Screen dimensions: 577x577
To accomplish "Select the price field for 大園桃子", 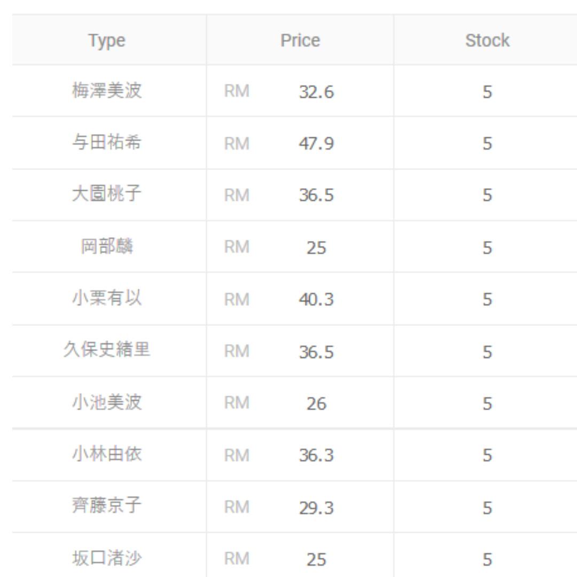I will point(316,195).
